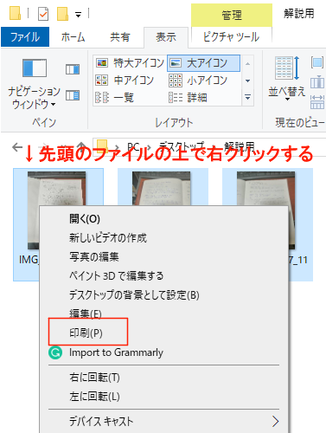The width and height of the screenshot is (326, 433).
Task: Select the first IMG photo thumbnail
Action: coord(56,188)
